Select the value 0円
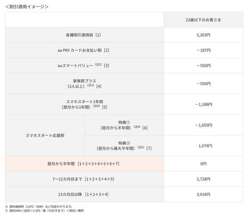 (x=203, y=163)
